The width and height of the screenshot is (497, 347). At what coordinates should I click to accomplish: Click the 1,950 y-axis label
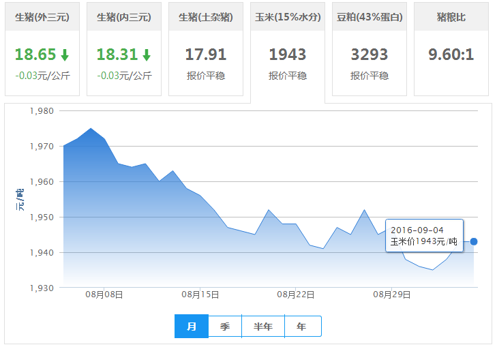click(x=42, y=217)
